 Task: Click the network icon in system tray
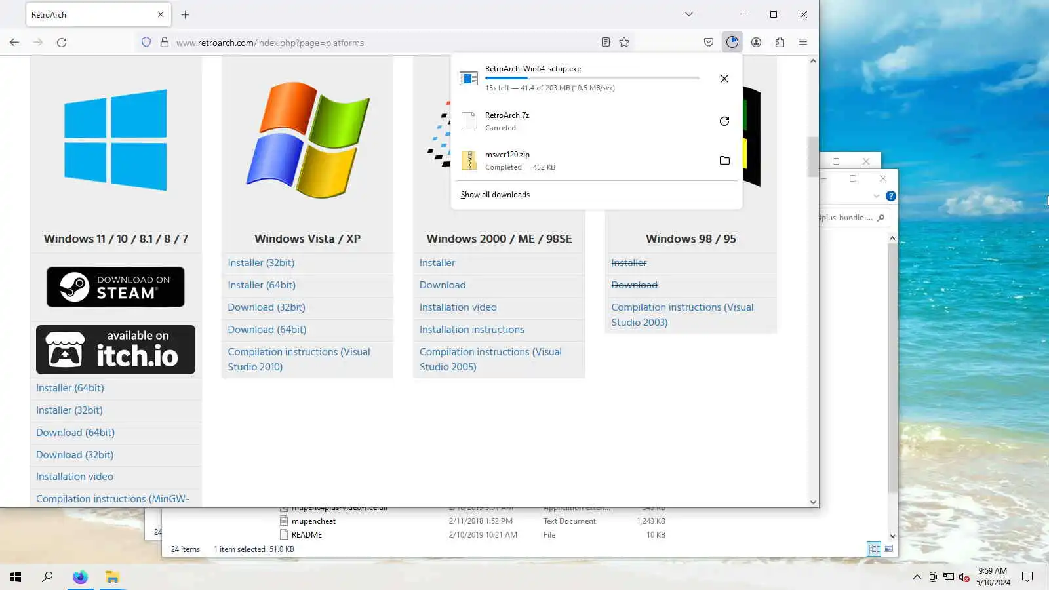949,577
